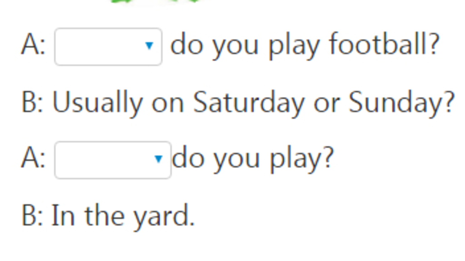
Task: Click the "B:" label before "In the yard"
Action: point(33,216)
